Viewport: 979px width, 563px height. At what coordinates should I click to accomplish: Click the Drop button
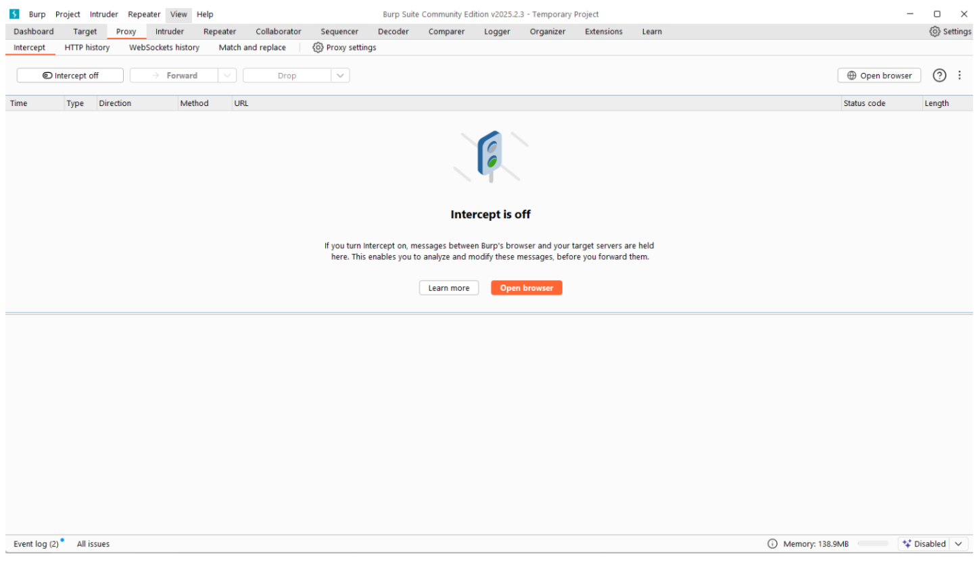click(287, 76)
